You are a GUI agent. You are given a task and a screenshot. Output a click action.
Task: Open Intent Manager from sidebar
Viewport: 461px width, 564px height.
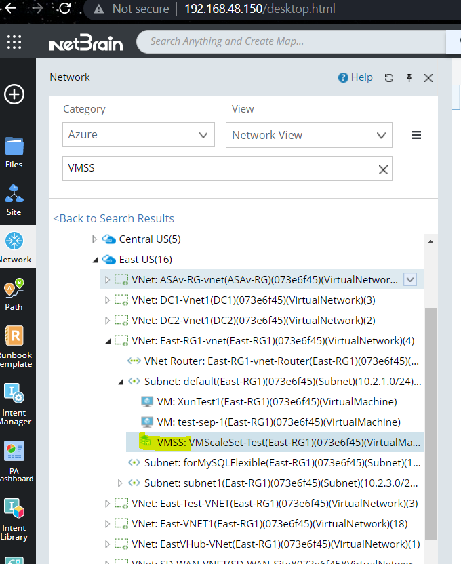tap(14, 403)
